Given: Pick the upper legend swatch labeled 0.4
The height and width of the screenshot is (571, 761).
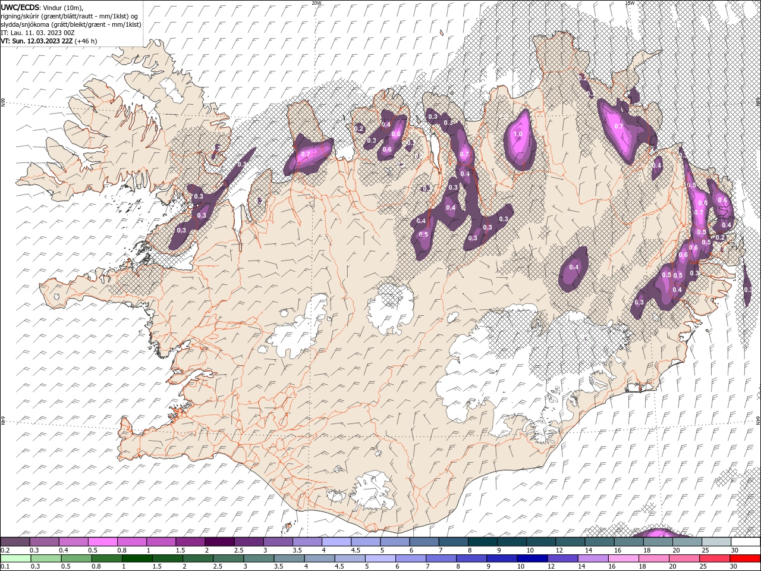Looking at the screenshot, I should 73,541.
